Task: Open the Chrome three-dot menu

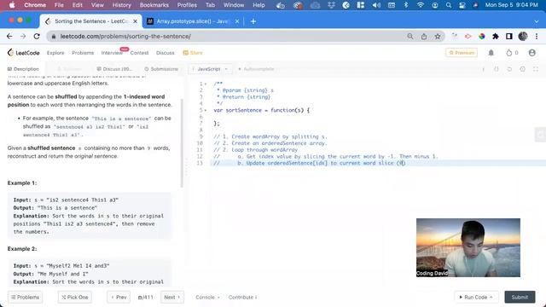Action: coord(537,36)
